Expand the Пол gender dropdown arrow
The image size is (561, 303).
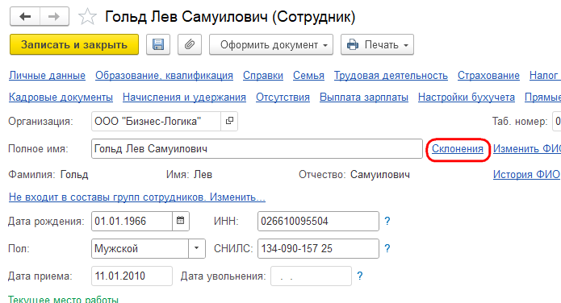point(197,248)
